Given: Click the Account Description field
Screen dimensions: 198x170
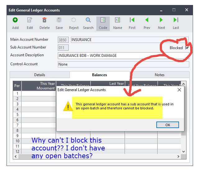Looking at the screenshot, I should 123,56.
